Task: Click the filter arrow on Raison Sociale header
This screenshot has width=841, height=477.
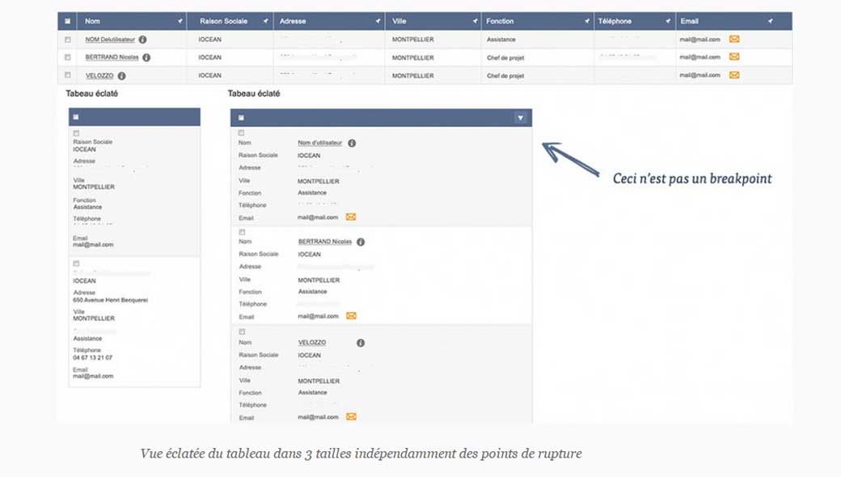Action: tap(264, 19)
